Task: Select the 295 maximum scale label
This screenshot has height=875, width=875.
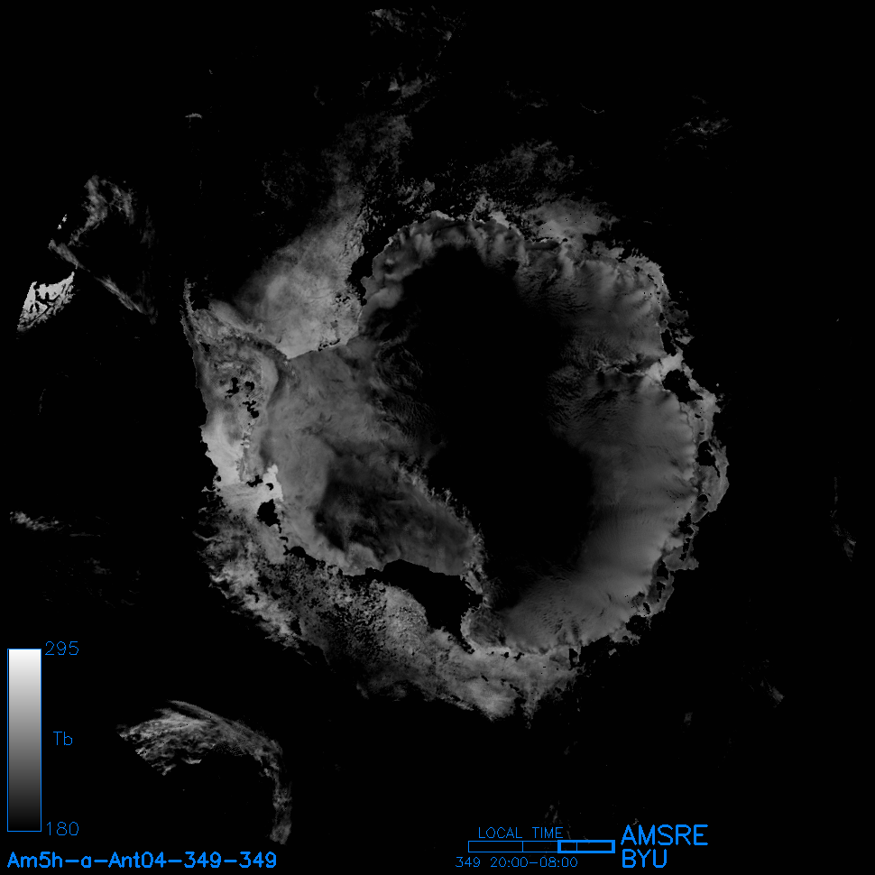Action: (61, 649)
